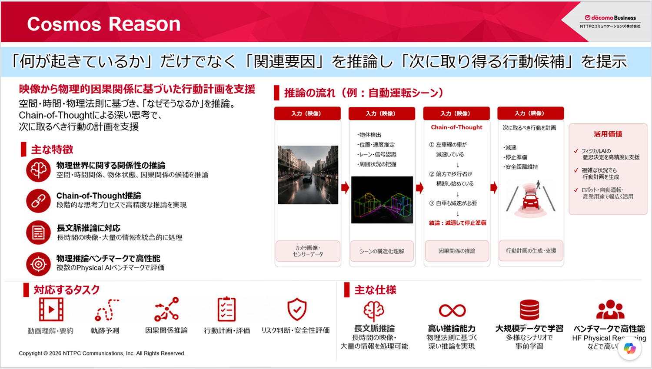Image resolution: width=652 pixels, height=369 pixels.
Task: Click the Copilot icon at bottom right
Action: click(x=629, y=348)
